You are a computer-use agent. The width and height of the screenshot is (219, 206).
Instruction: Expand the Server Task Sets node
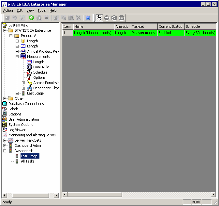5,140
